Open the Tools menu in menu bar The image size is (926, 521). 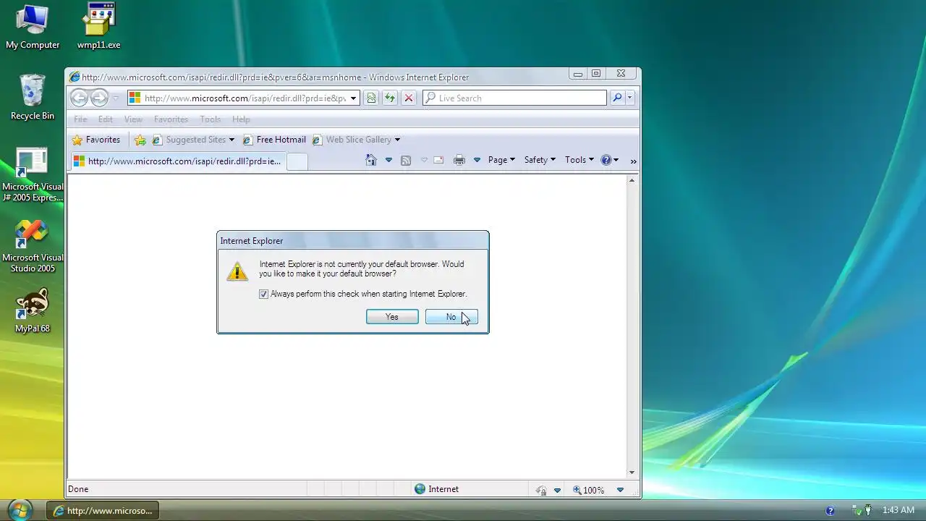[x=211, y=119]
